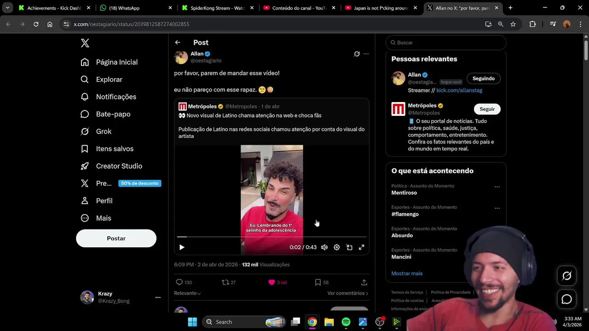This screenshot has width=589, height=331.
Task: Bookmark the post with 58 saves
Action: coord(322,282)
